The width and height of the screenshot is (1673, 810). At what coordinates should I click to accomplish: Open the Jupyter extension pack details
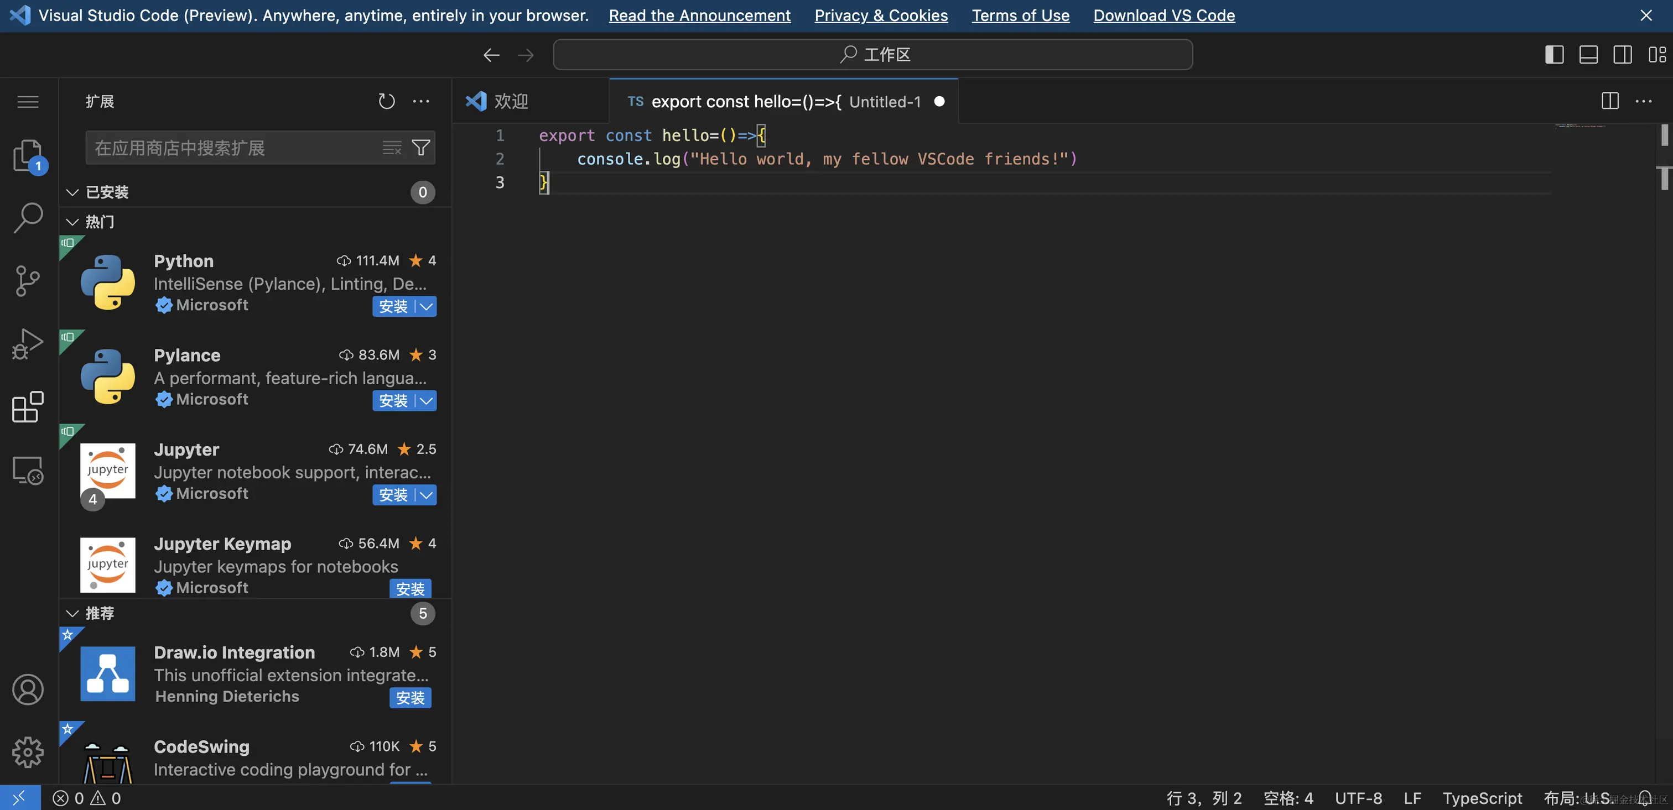pyautogui.click(x=255, y=471)
